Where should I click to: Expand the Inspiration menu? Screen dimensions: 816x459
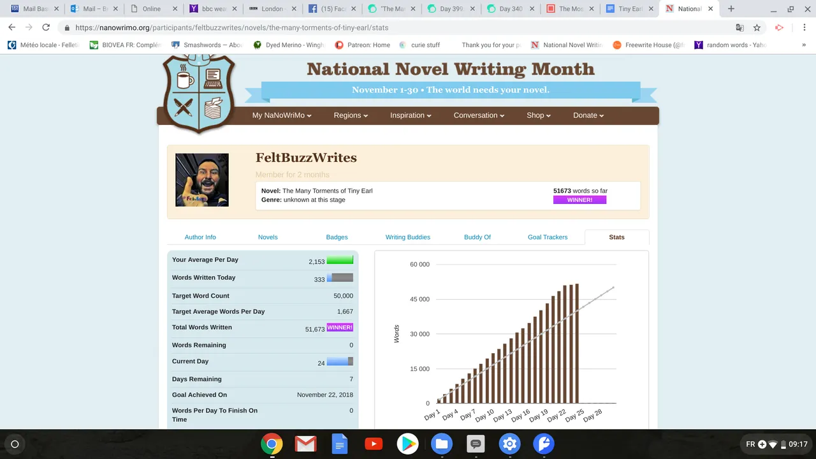tap(411, 115)
